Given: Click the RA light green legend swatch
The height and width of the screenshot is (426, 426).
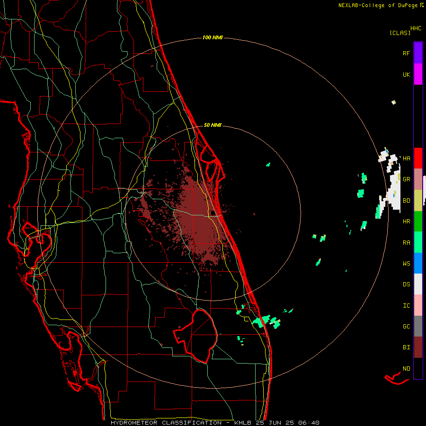Looking at the screenshot, I should pyautogui.click(x=418, y=242).
